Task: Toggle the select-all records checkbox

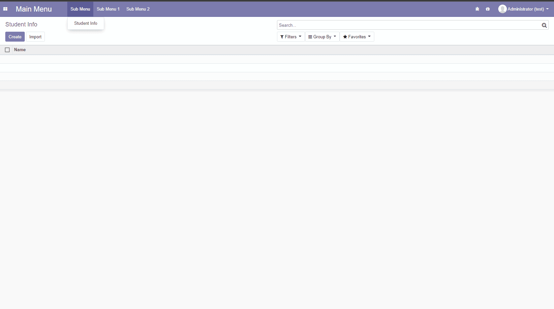Action: [7, 50]
